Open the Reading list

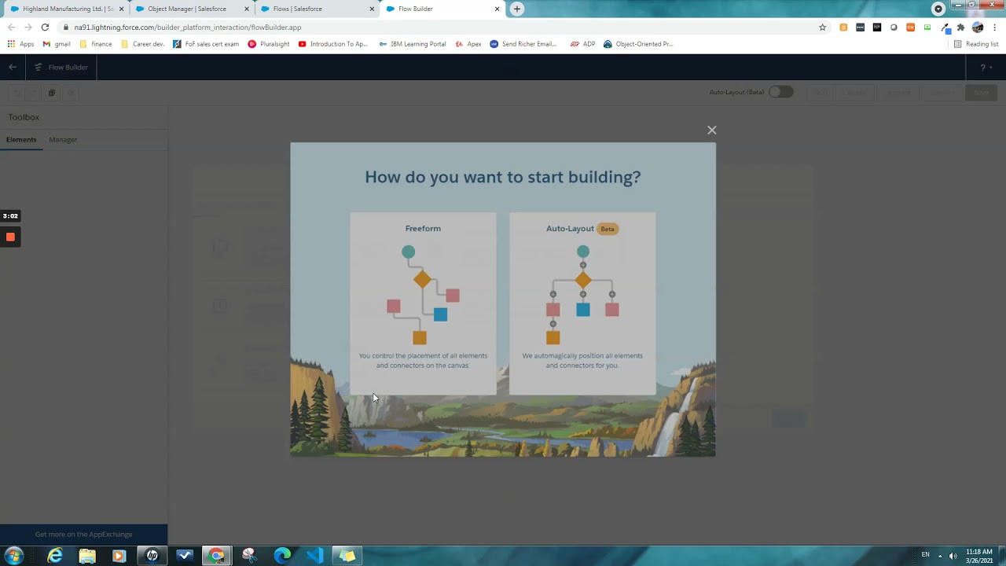coord(976,44)
